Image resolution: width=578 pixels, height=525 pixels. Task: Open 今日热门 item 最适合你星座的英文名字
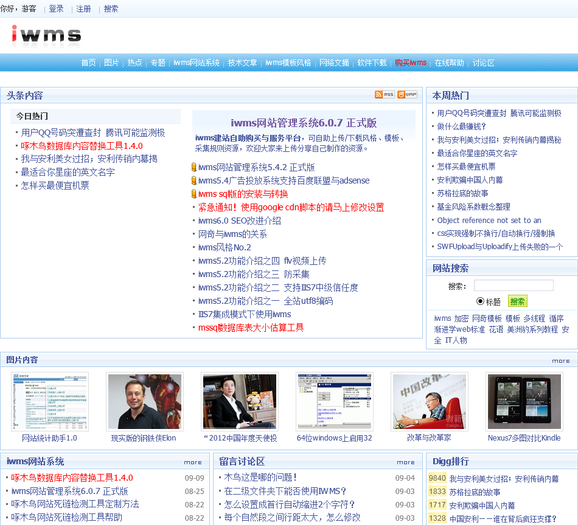coord(68,172)
